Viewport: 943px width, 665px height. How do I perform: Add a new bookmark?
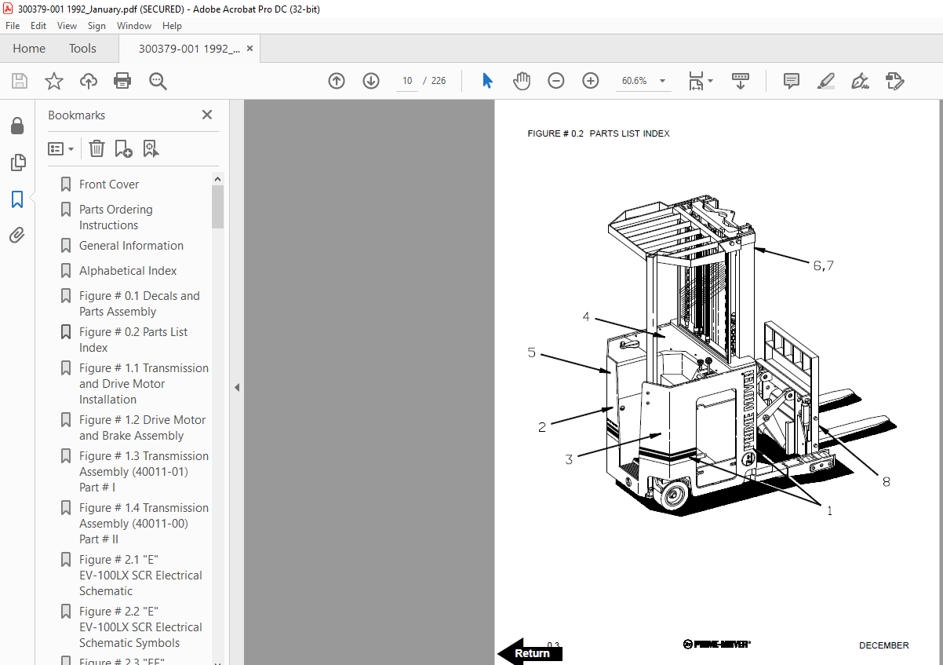coord(123,148)
